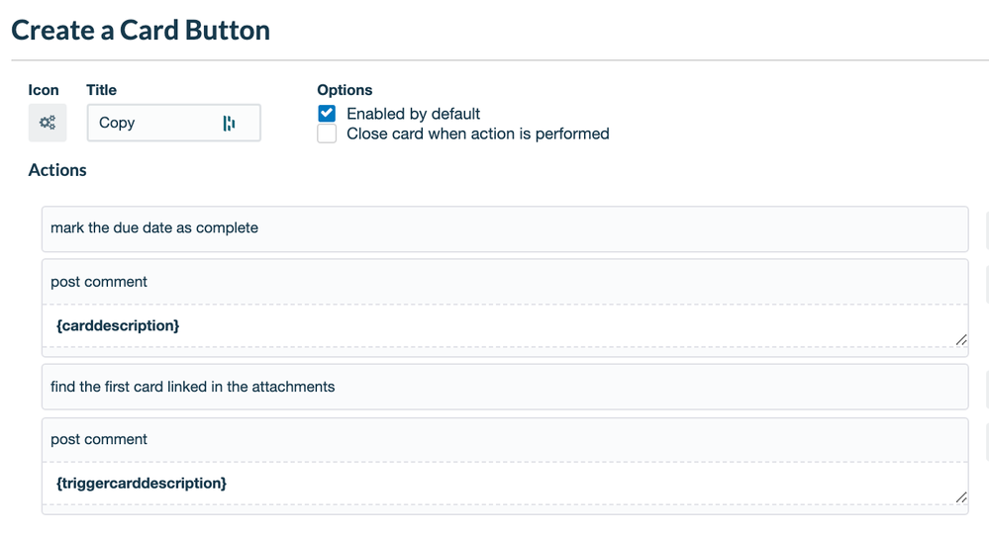Image resolution: width=989 pixels, height=535 pixels.
Task: Click the Options section label
Action: click(345, 90)
